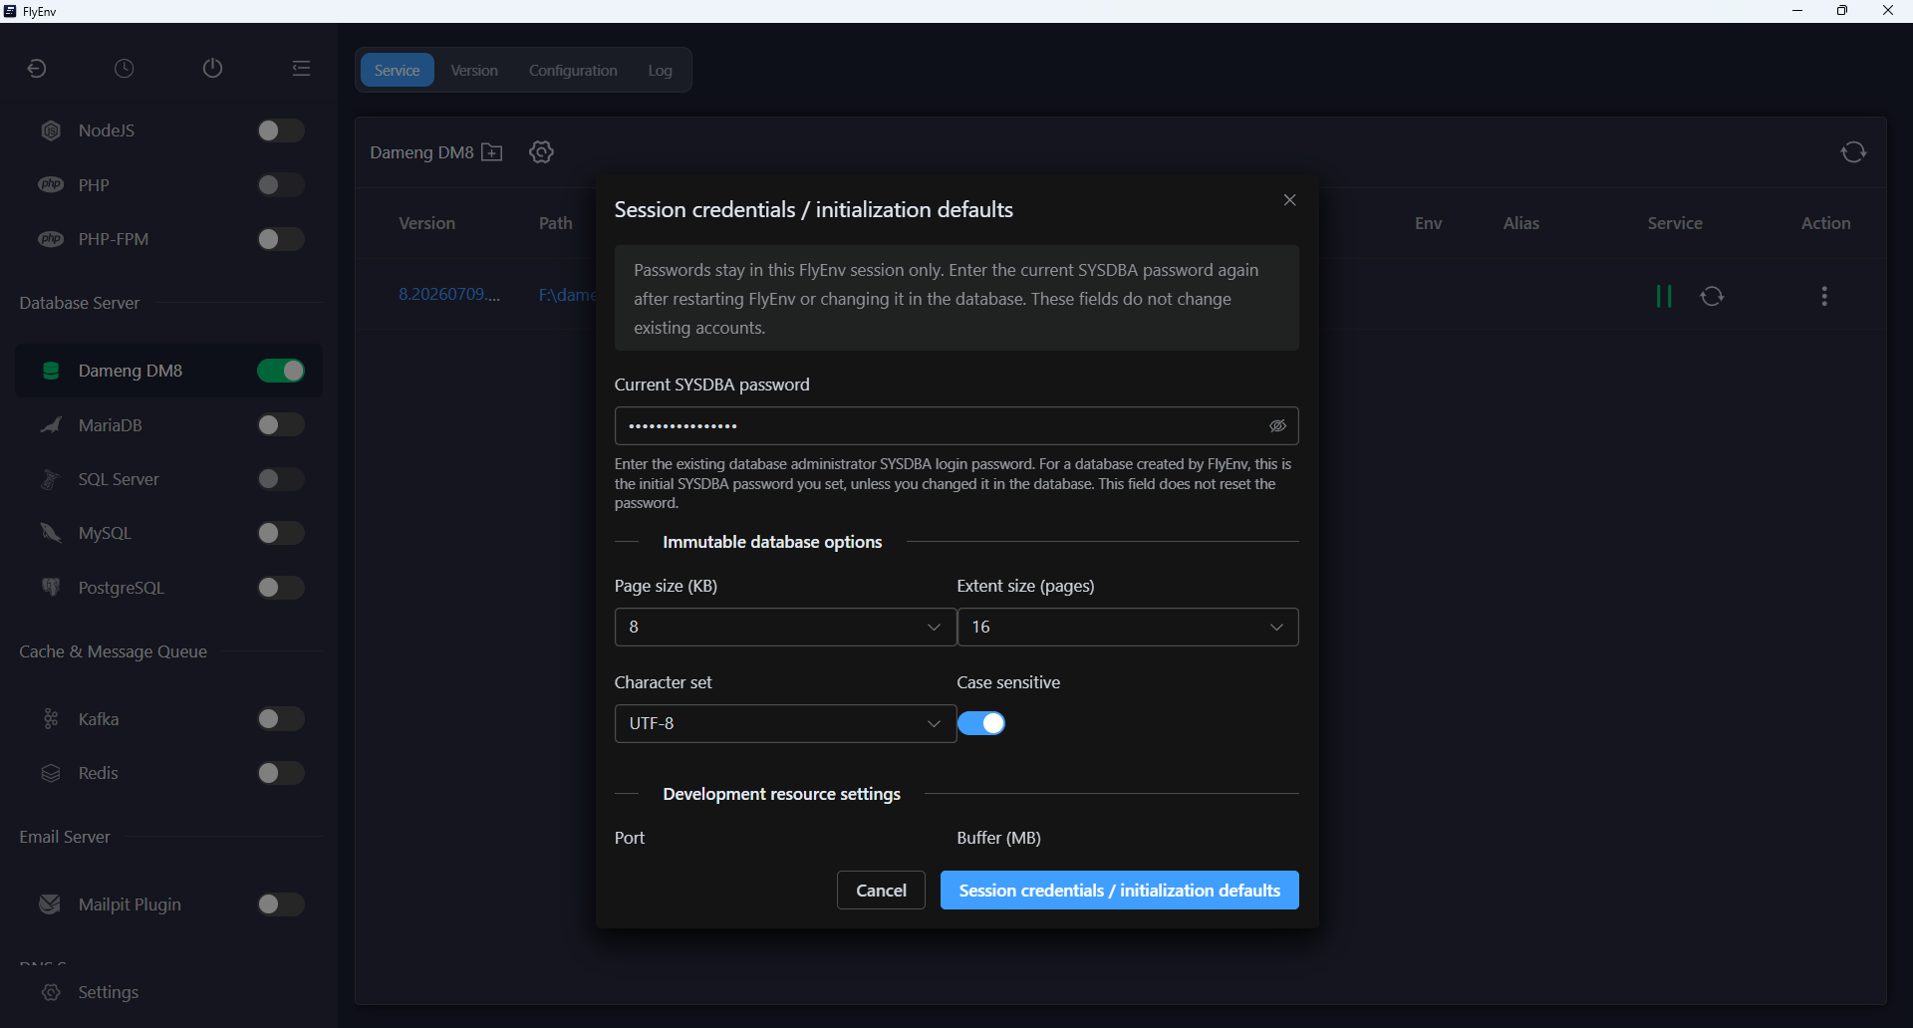Screen dimensions: 1913x1028
Task: Click the refresh icon at top right of panel
Action: pos(1853,152)
